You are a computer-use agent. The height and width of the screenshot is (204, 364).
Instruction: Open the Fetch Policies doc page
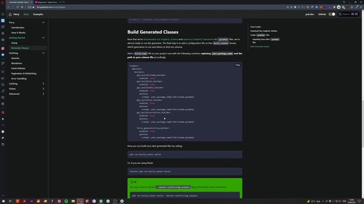point(18,68)
